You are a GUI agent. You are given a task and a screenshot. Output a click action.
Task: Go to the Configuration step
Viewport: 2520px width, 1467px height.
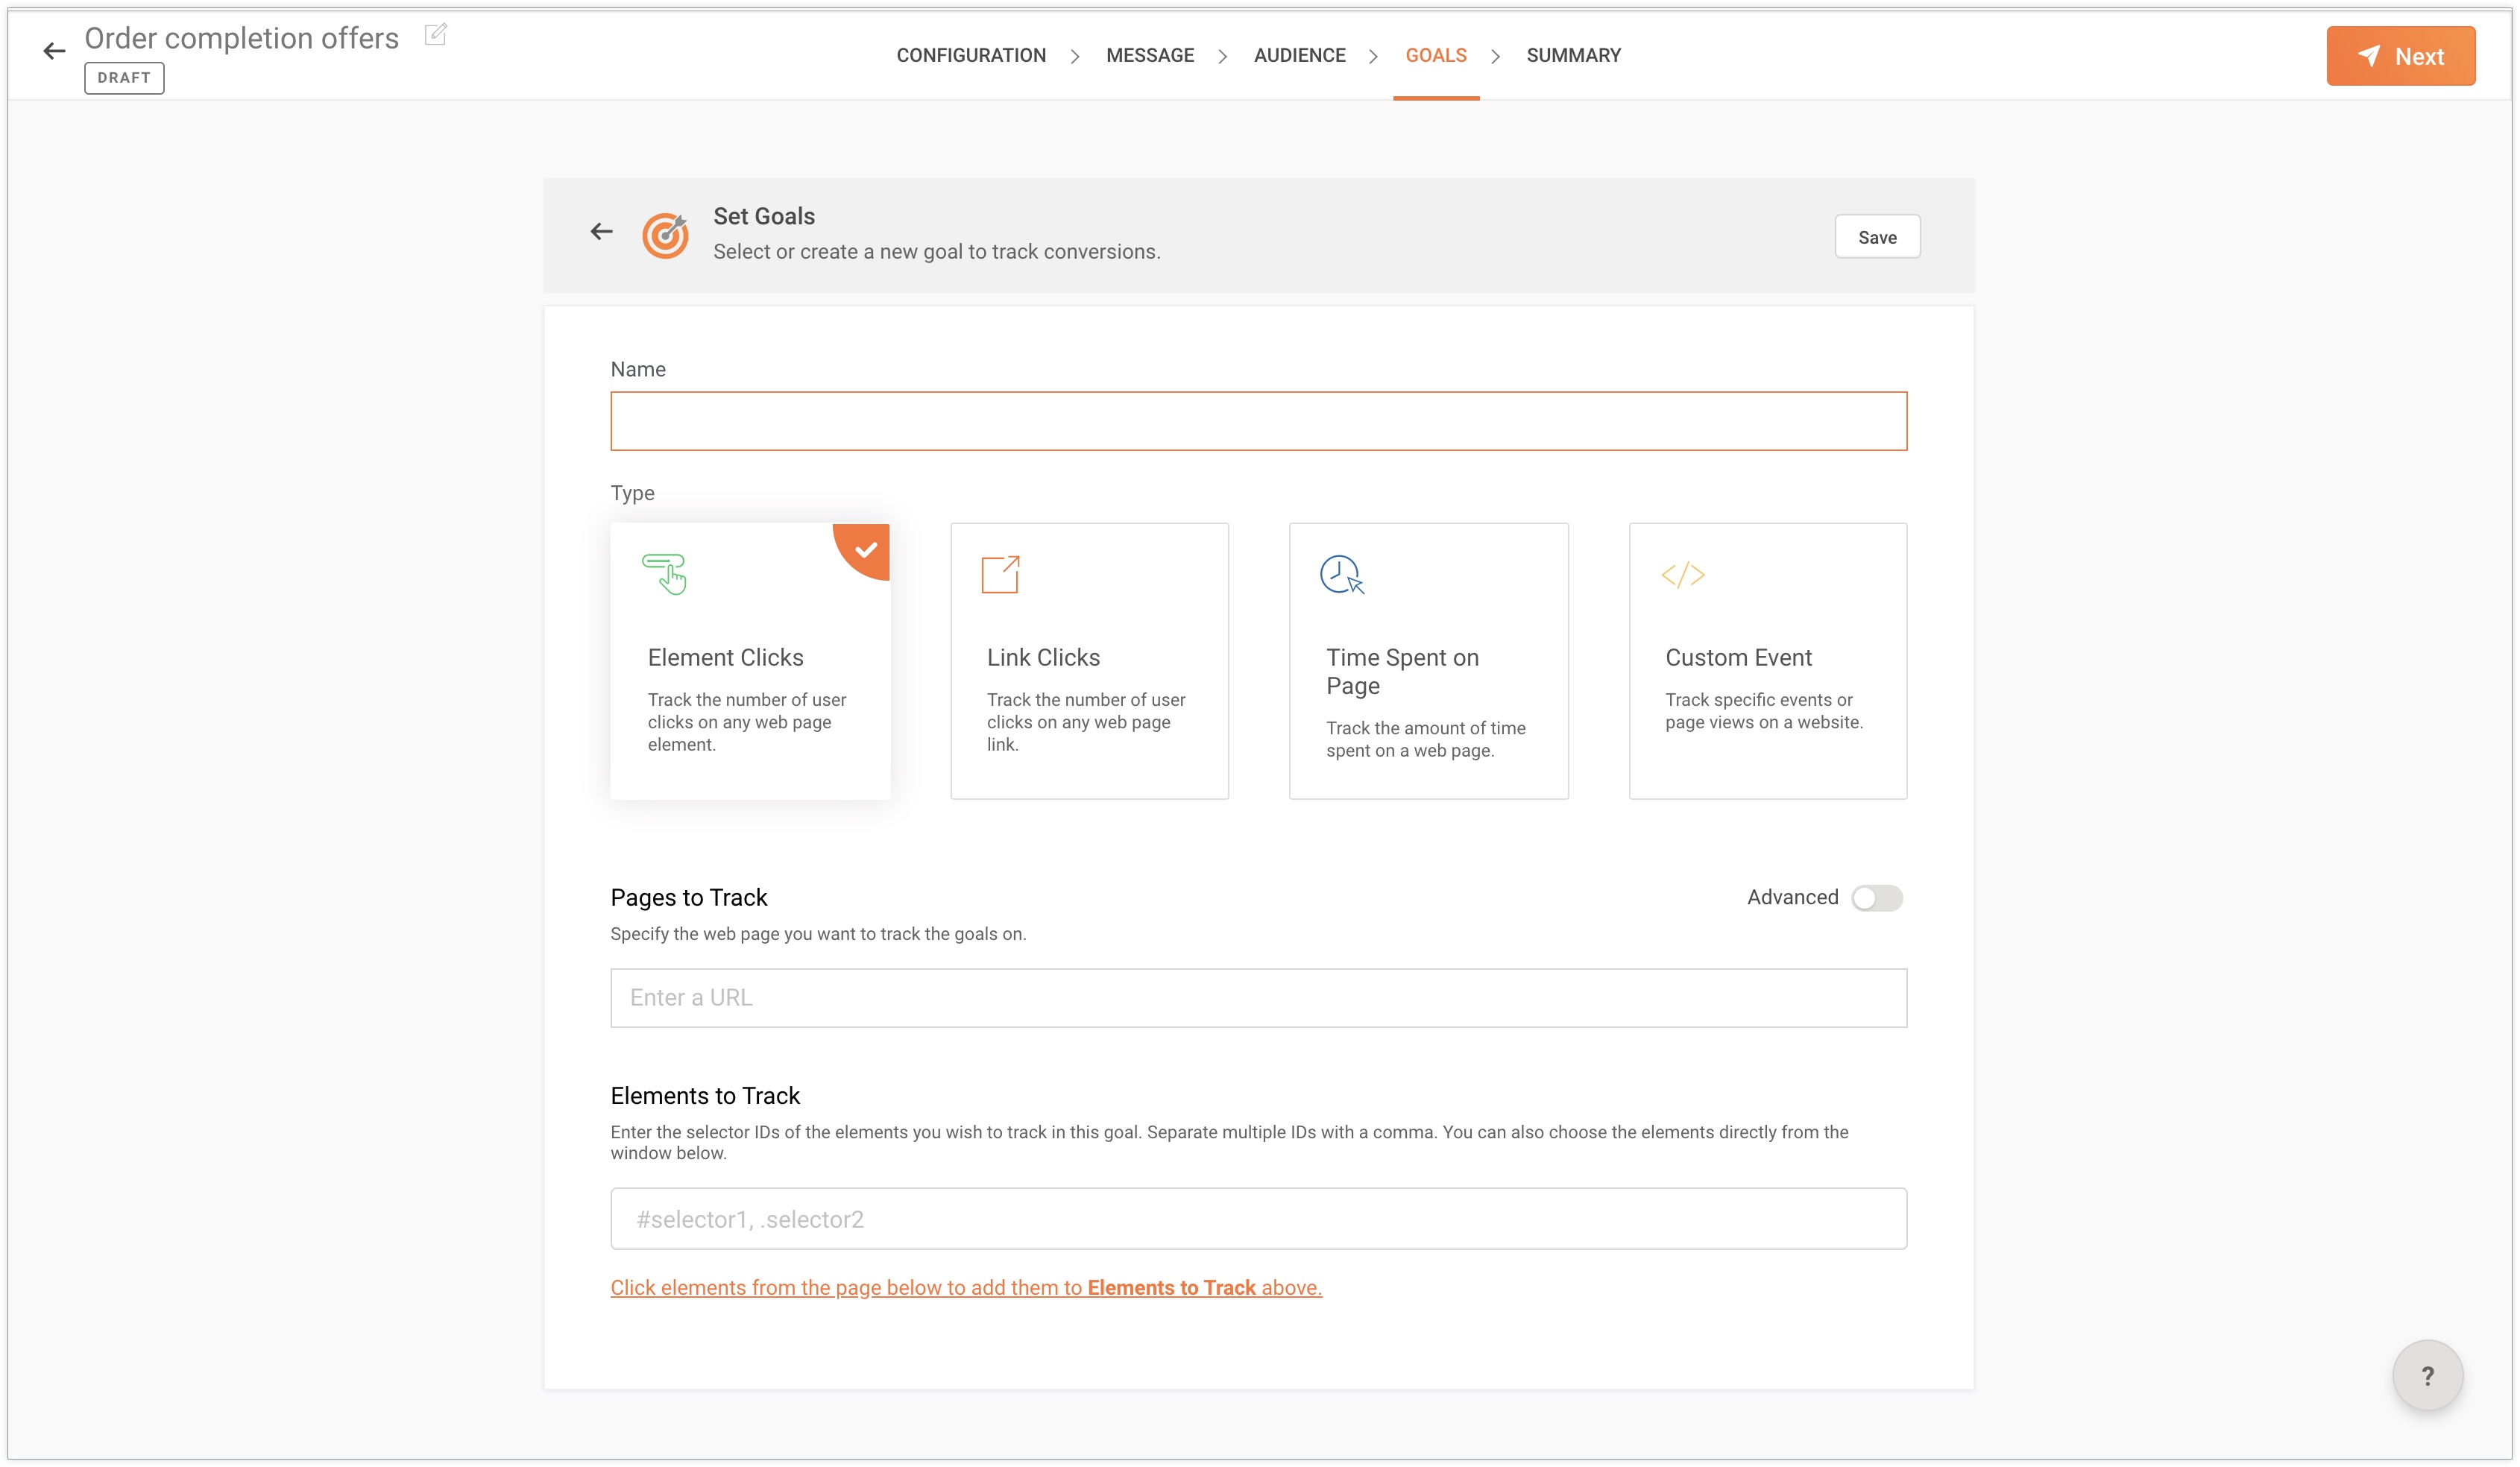[971, 56]
